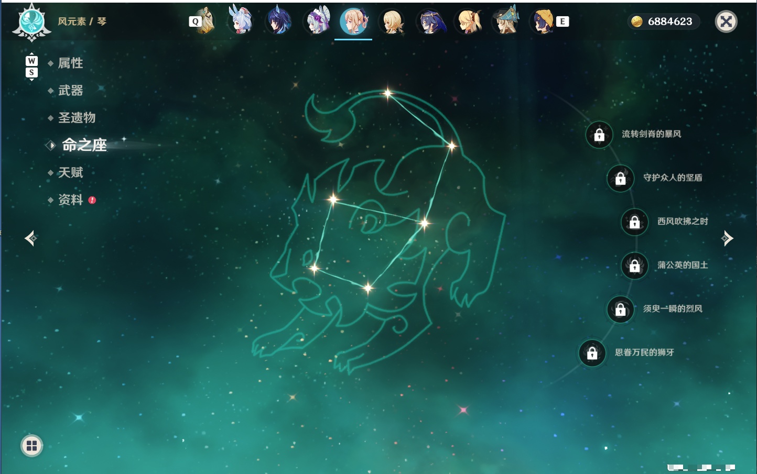The width and height of the screenshot is (757, 474).
Task: Select the character wearing a teal hat
Action: tap(506, 21)
